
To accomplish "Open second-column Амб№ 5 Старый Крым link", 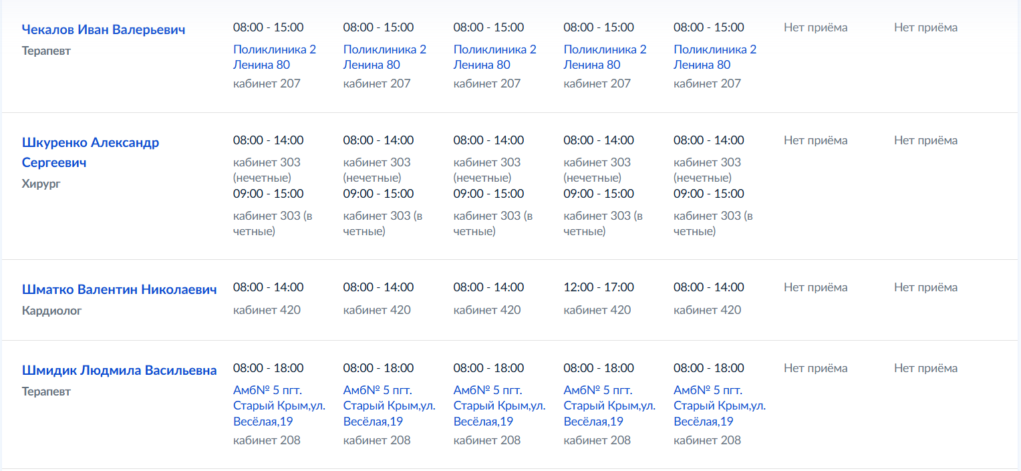I will tap(390, 406).
